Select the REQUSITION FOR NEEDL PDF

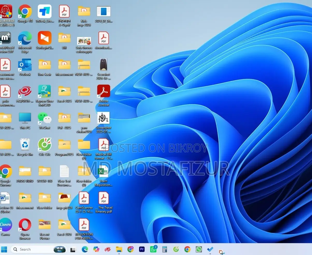pyautogui.click(x=84, y=229)
